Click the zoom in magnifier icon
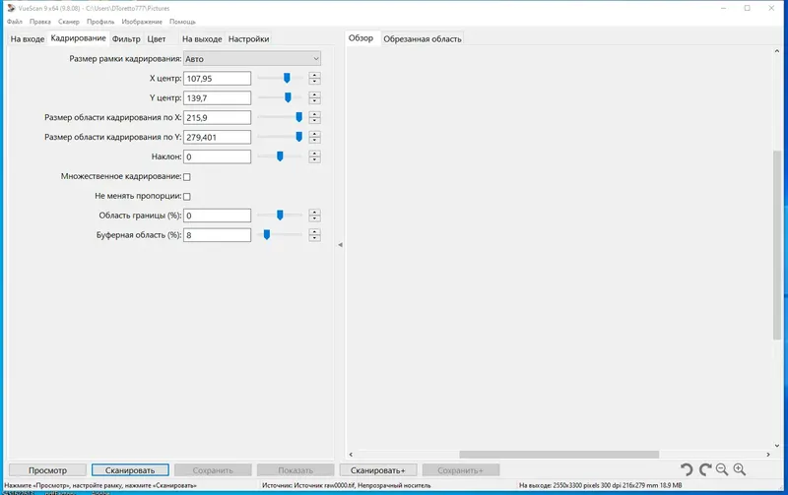788x495 pixels. (740, 469)
